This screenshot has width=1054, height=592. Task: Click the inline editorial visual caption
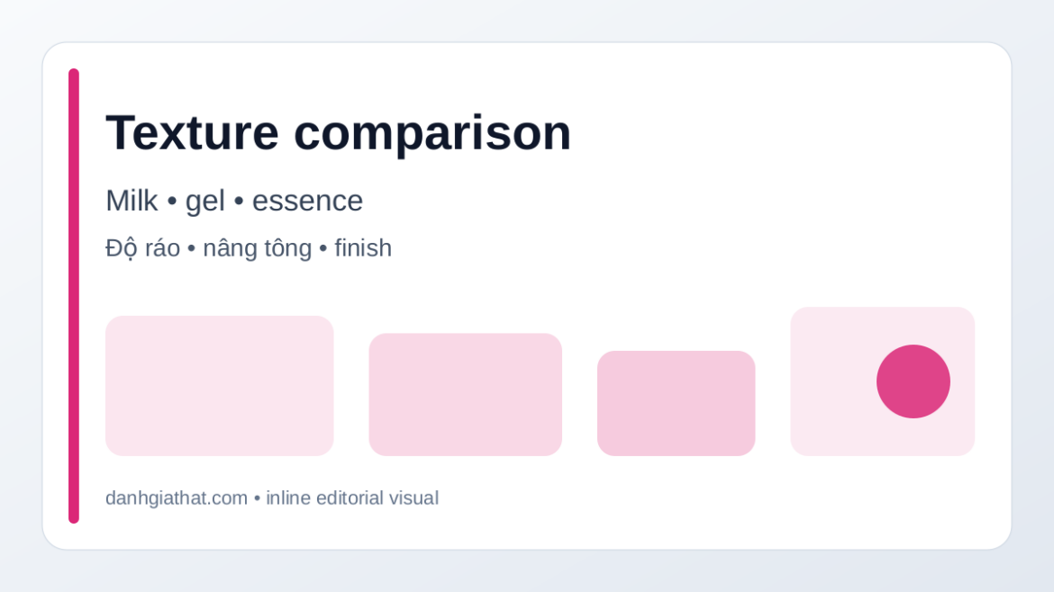click(352, 498)
